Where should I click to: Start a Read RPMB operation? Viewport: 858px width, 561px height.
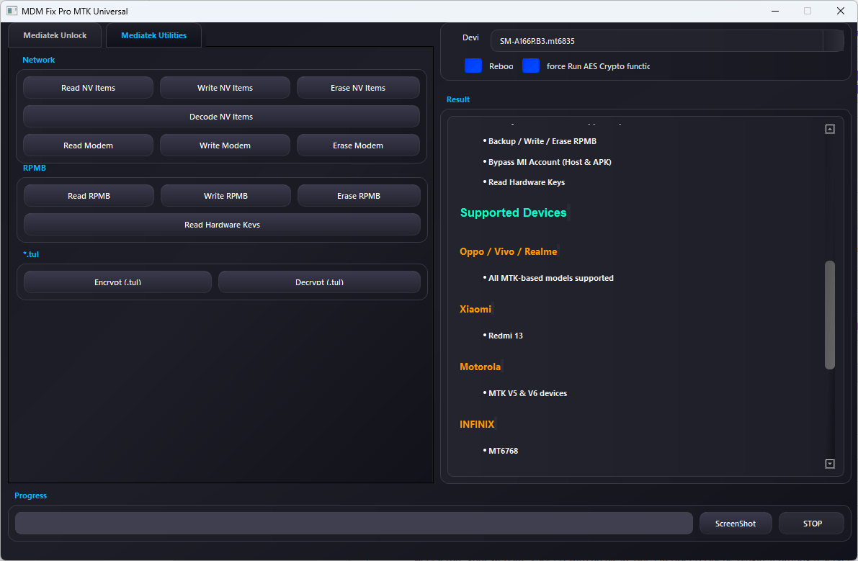(x=89, y=195)
